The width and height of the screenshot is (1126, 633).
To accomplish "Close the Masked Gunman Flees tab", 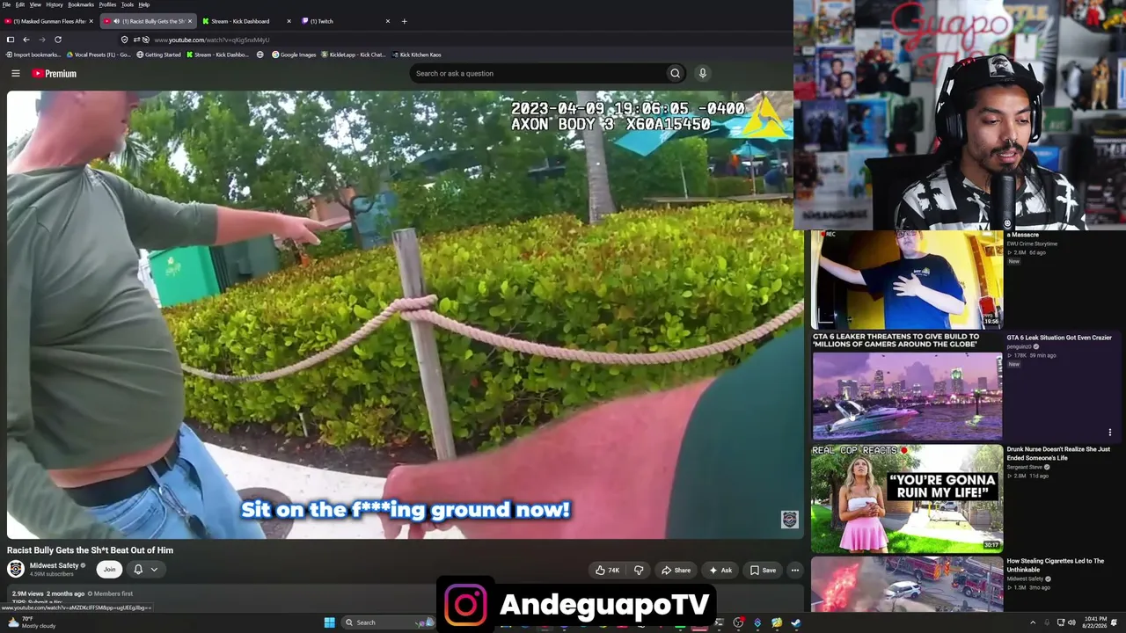I will click(91, 21).
